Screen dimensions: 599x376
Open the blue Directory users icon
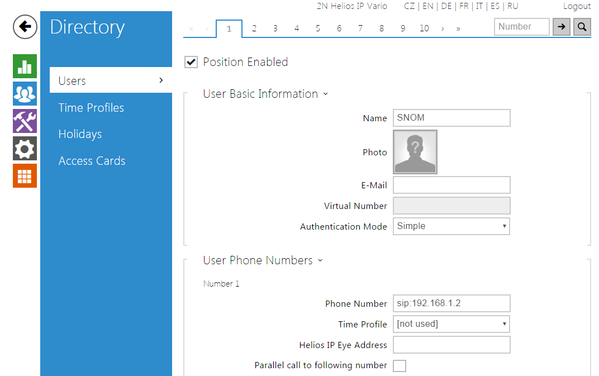tap(25, 94)
